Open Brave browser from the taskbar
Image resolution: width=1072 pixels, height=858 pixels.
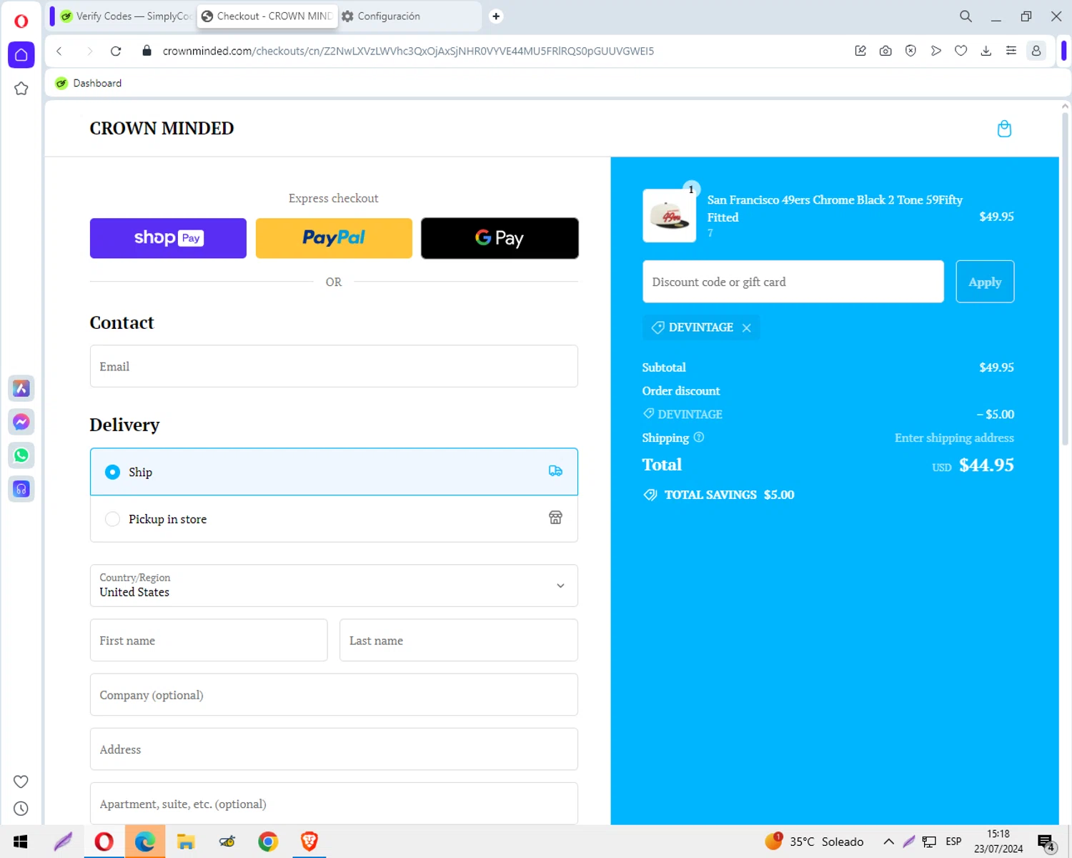[x=309, y=842]
